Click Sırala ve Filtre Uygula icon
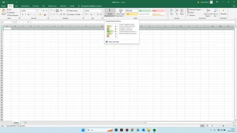The height and width of the screenshot is (133, 237). pos(208,11)
